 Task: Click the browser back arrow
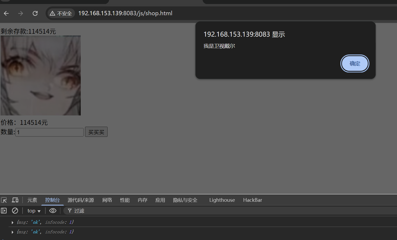6,13
